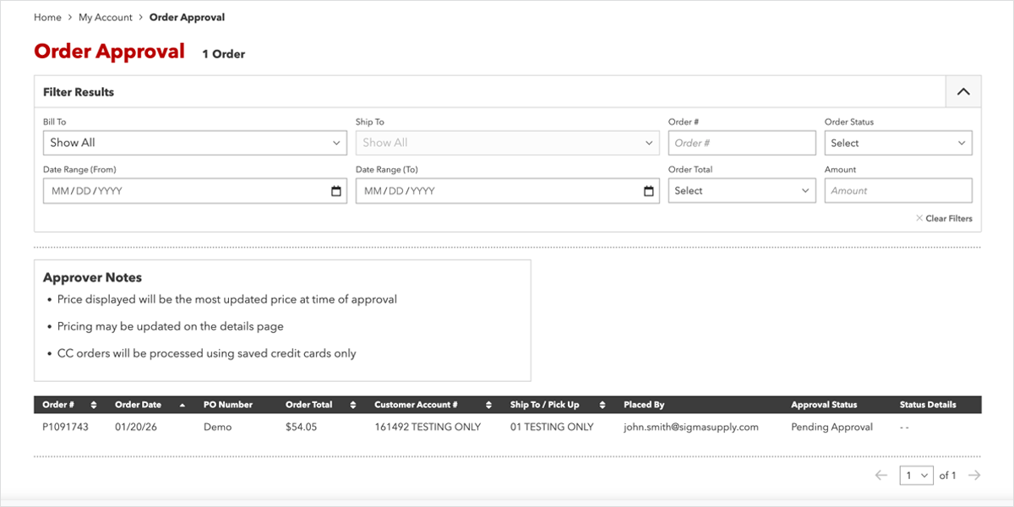Sort by Ship To / Pick Up arrows
The image size is (1014, 507).
coord(602,405)
